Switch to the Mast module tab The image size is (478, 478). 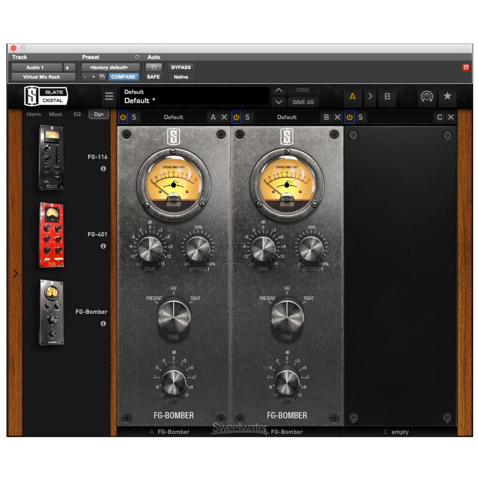pos(55,114)
